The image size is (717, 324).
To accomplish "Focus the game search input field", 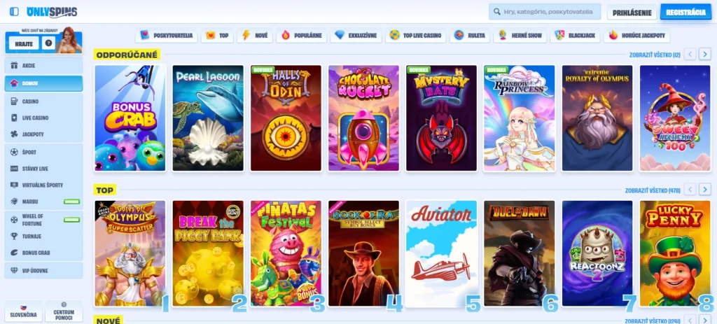I will [x=545, y=12].
